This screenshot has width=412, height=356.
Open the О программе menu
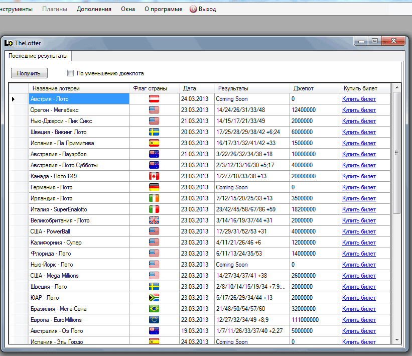[x=163, y=9]
